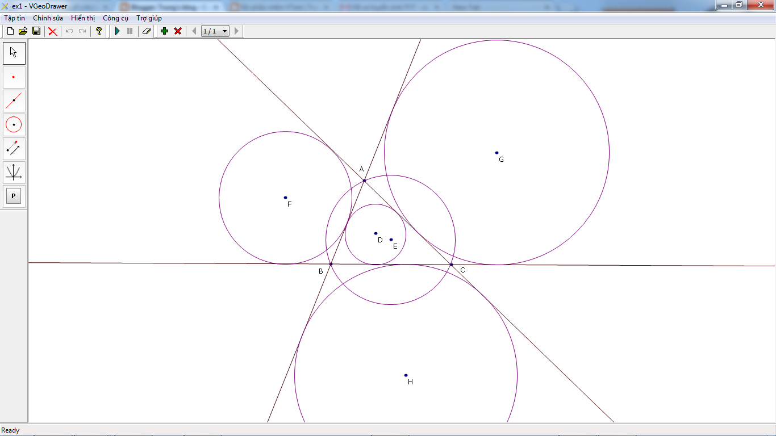Erase the drawing with eraser icon

click(145, 31)
